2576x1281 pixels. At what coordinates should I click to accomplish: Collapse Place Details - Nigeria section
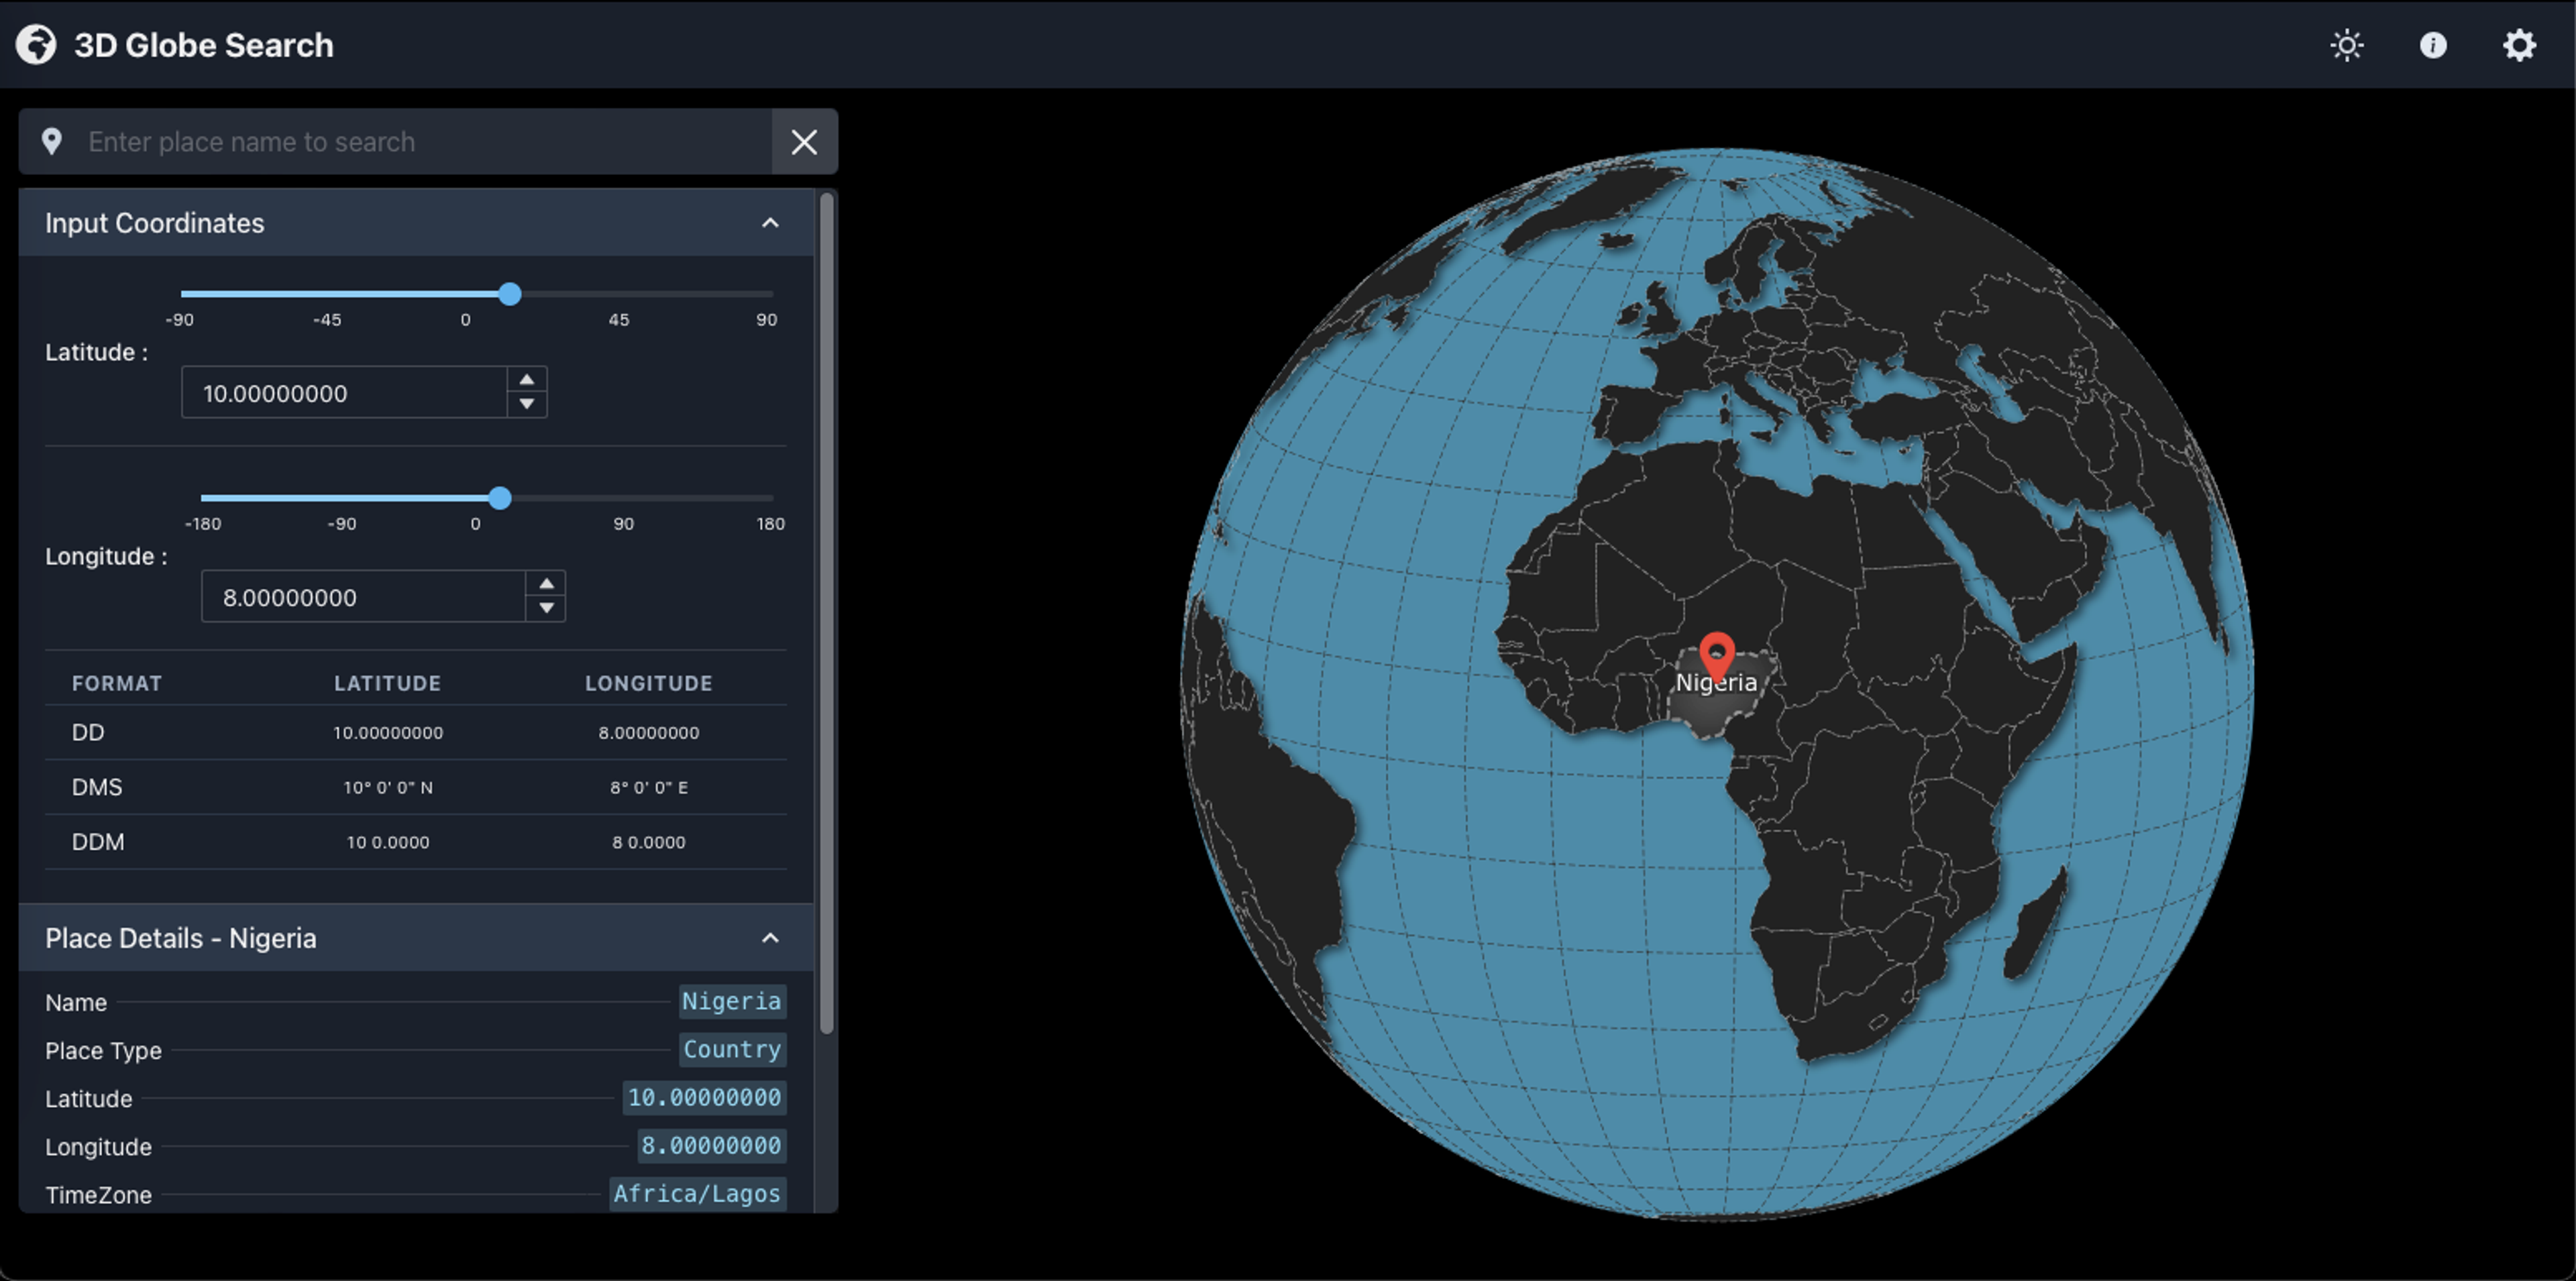[x=770, y=938]
